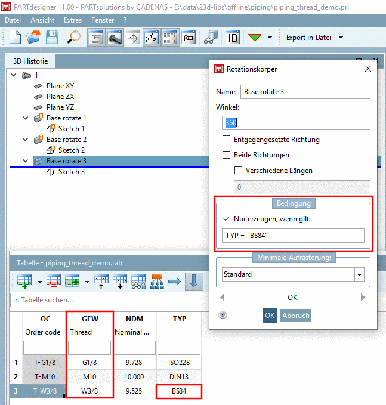Image resolution: width=386 pixels, height=405 pixels.
Task: Click the condition field TYP = "BS84"
Action: (293, 236)
